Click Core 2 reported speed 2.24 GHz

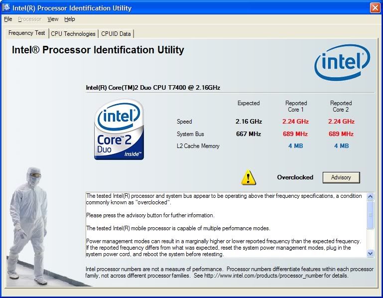pyautogui.click(x=341, y=122)
